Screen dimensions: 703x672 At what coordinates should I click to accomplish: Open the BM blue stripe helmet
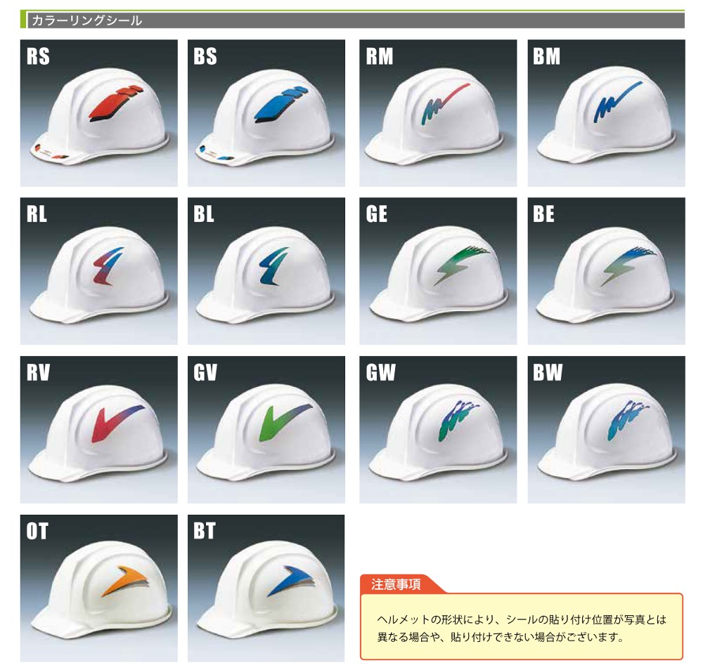606,113
